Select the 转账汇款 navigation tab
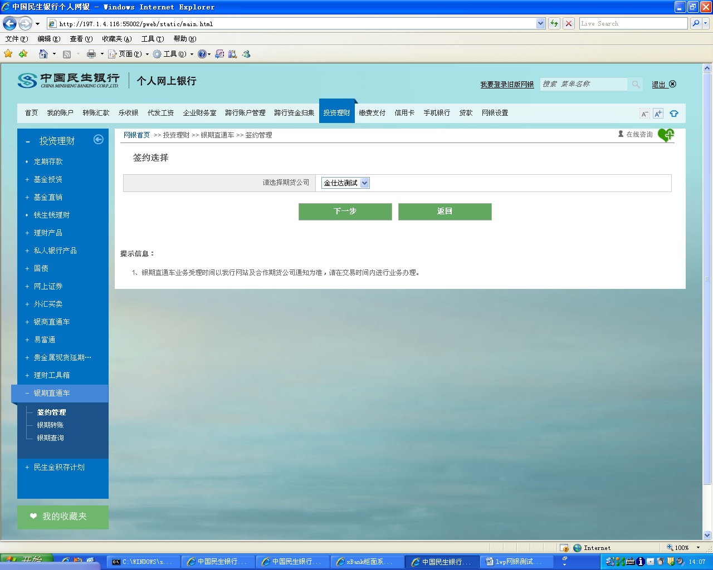The width and height of the screenshot is (713, 570). 96,113
